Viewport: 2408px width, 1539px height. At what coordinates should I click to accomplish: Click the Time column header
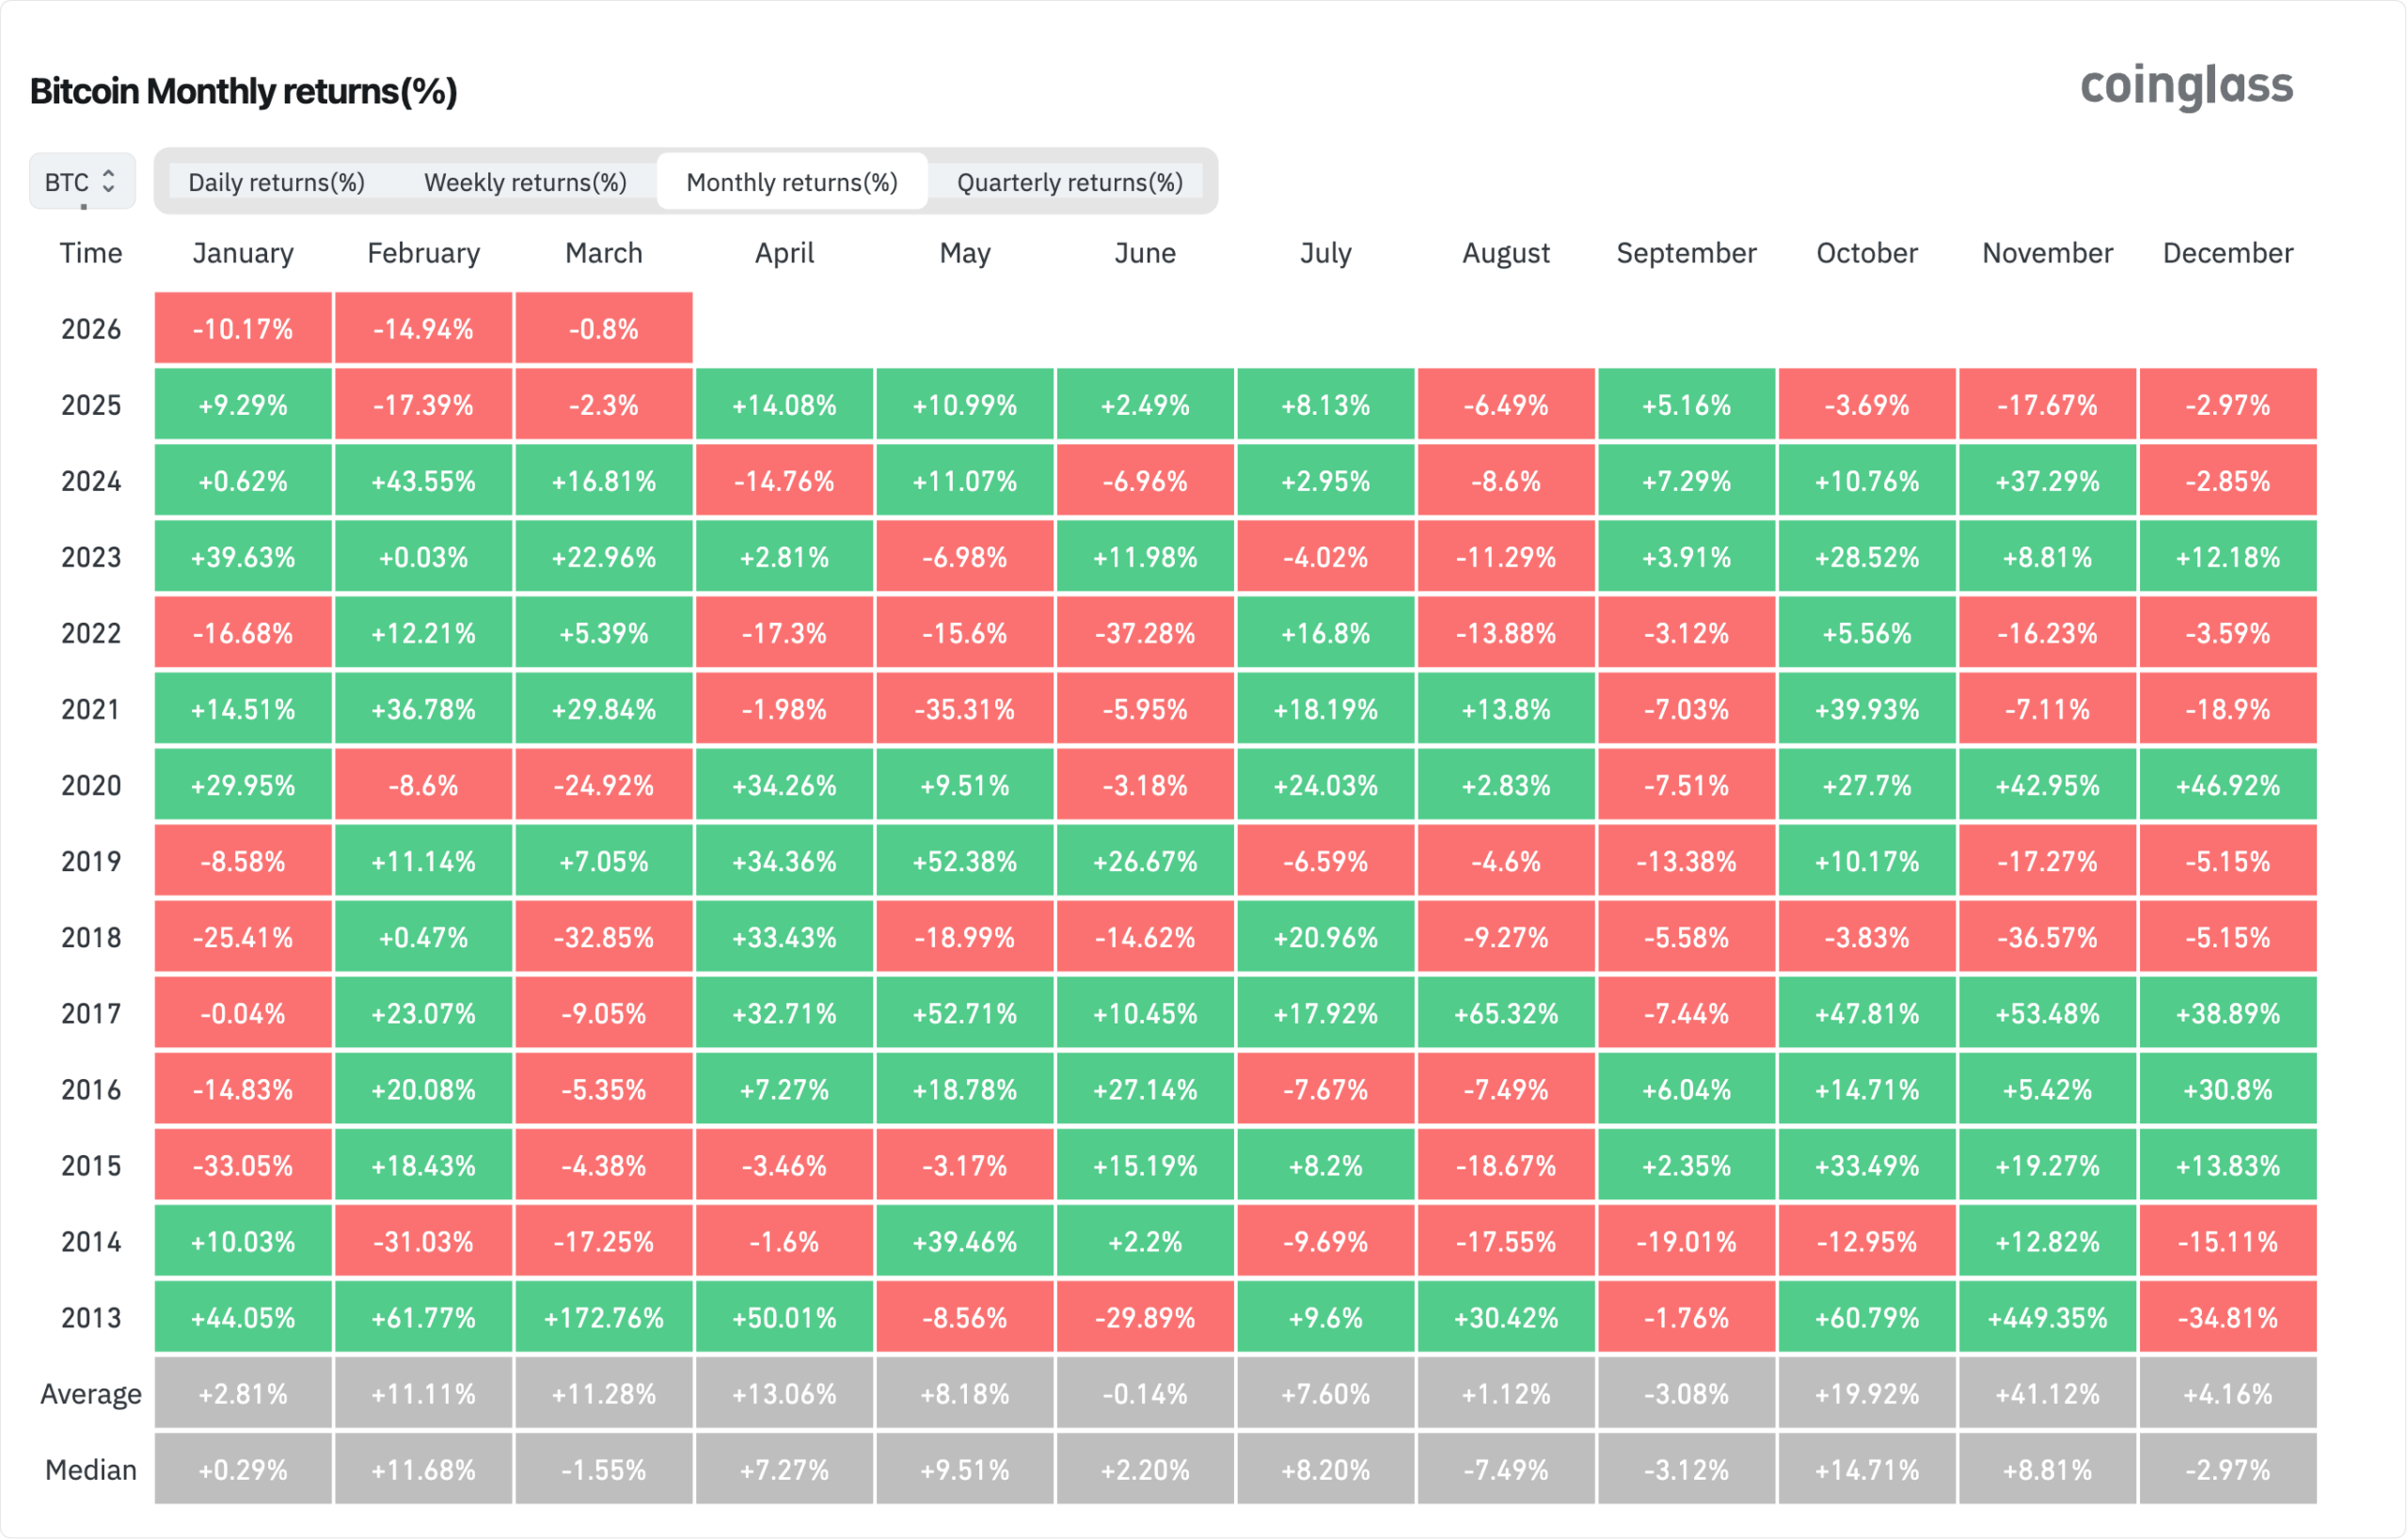91,253
